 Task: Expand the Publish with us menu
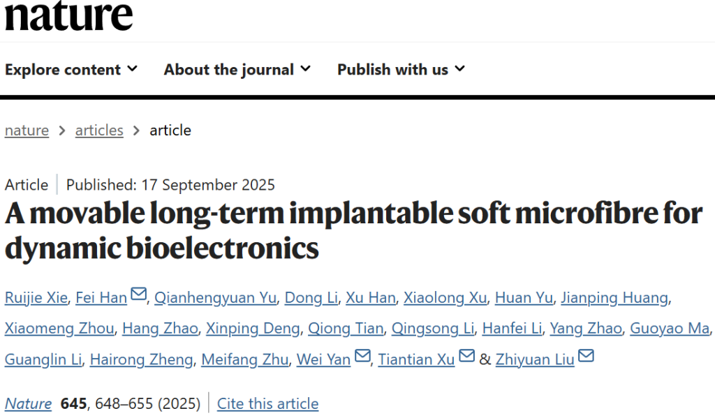pyautogui.click(x=401, y=70)
